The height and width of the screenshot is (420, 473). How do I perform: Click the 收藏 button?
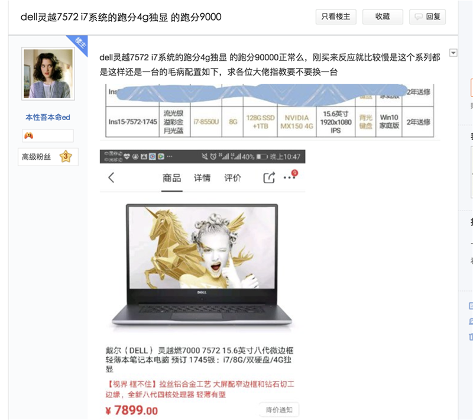[383, 17]
